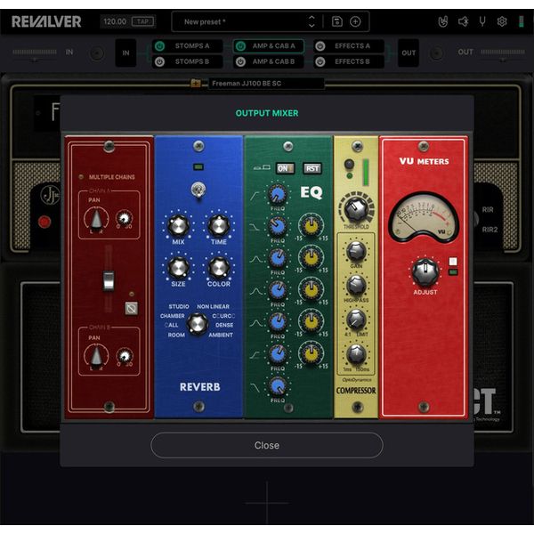This screenshot has width=534, height=534.
Task: Toggle EFFECTS A power button
Action: (x=320, y=46)
